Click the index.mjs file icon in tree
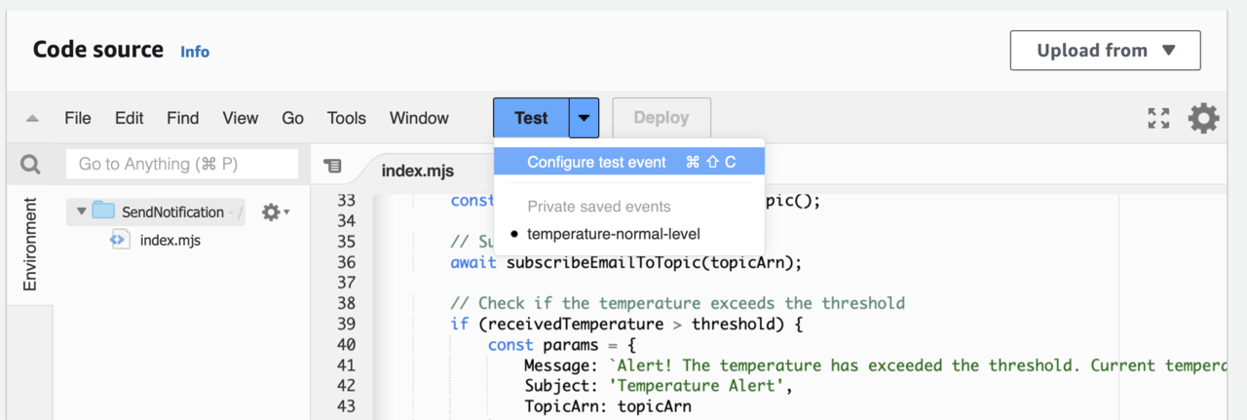Viewport: 1247px width, 420px height. [118, 240]
